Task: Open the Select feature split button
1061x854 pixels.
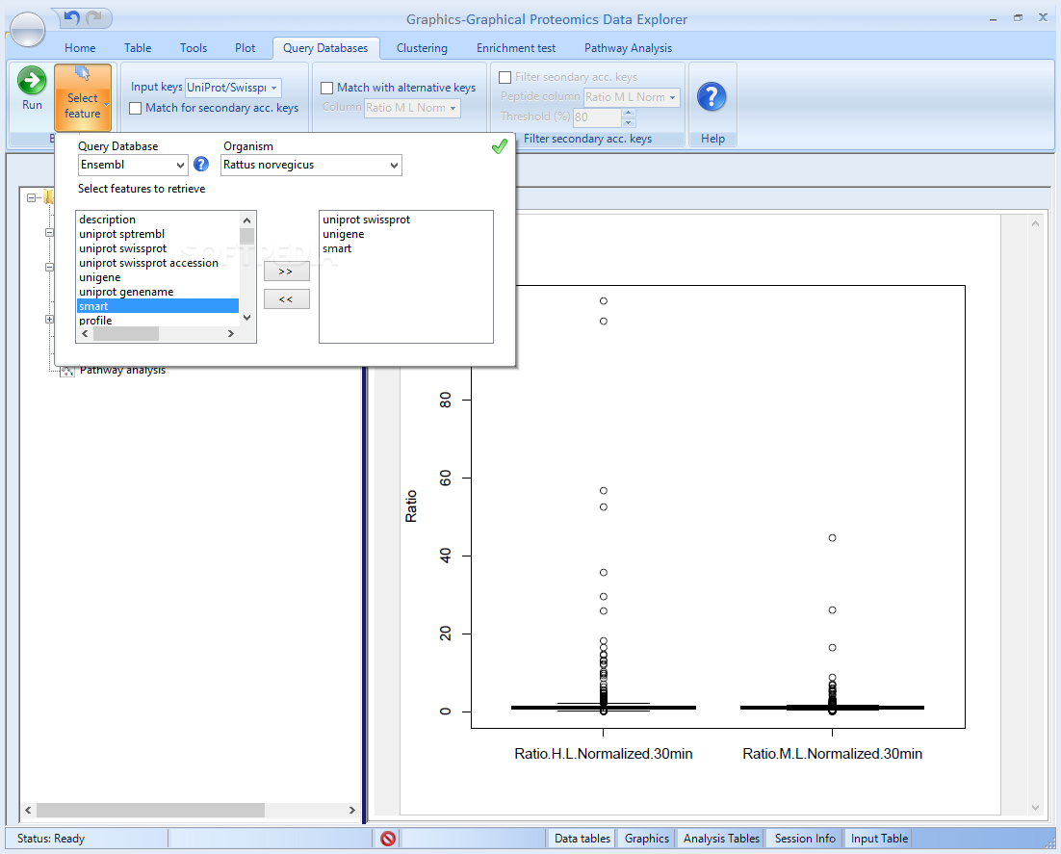Action: click(83, 97)
